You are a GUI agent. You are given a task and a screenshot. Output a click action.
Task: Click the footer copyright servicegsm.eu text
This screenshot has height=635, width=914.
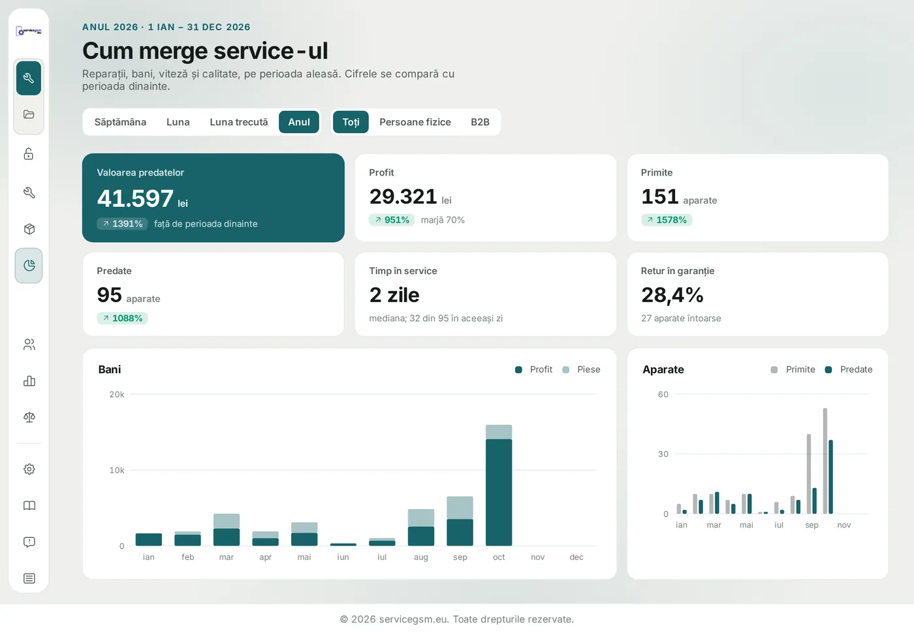pyautogui.click(x=457, y=619)
